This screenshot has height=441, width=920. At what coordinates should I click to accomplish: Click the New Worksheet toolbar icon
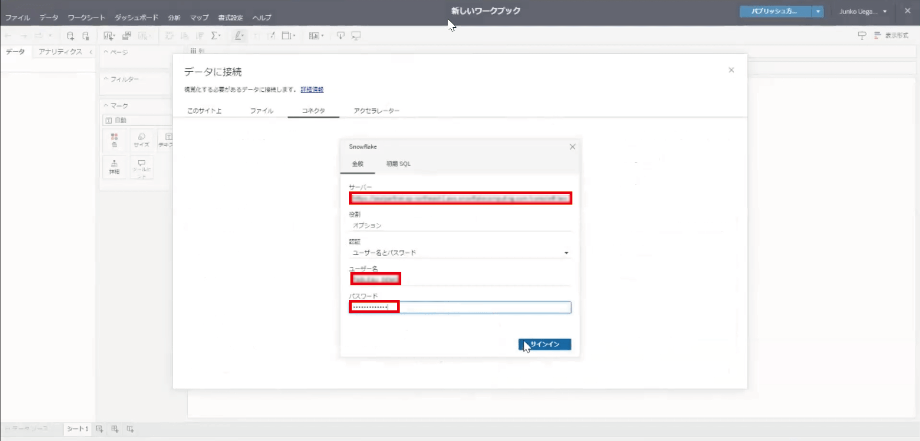click(108, 36)
